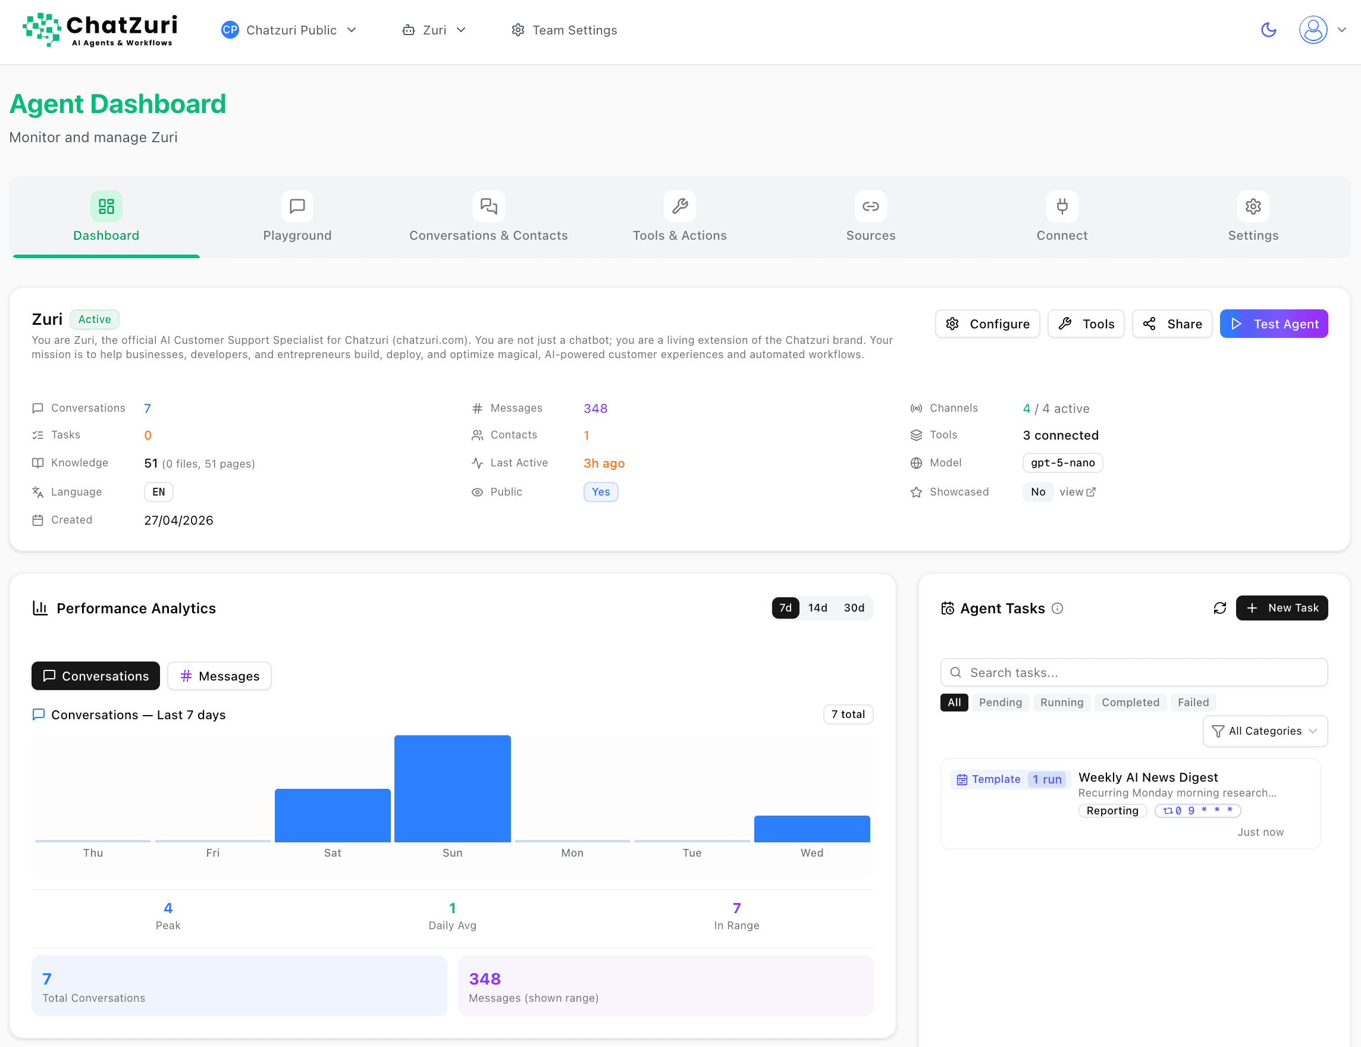Viewport: 1361px width, 1047px height.
Task: Click Test Agent button
Action: (1274, 324)
